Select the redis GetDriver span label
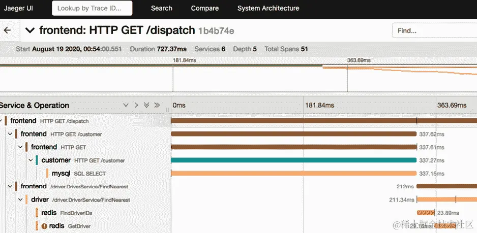477x233 pixels. 70,226
